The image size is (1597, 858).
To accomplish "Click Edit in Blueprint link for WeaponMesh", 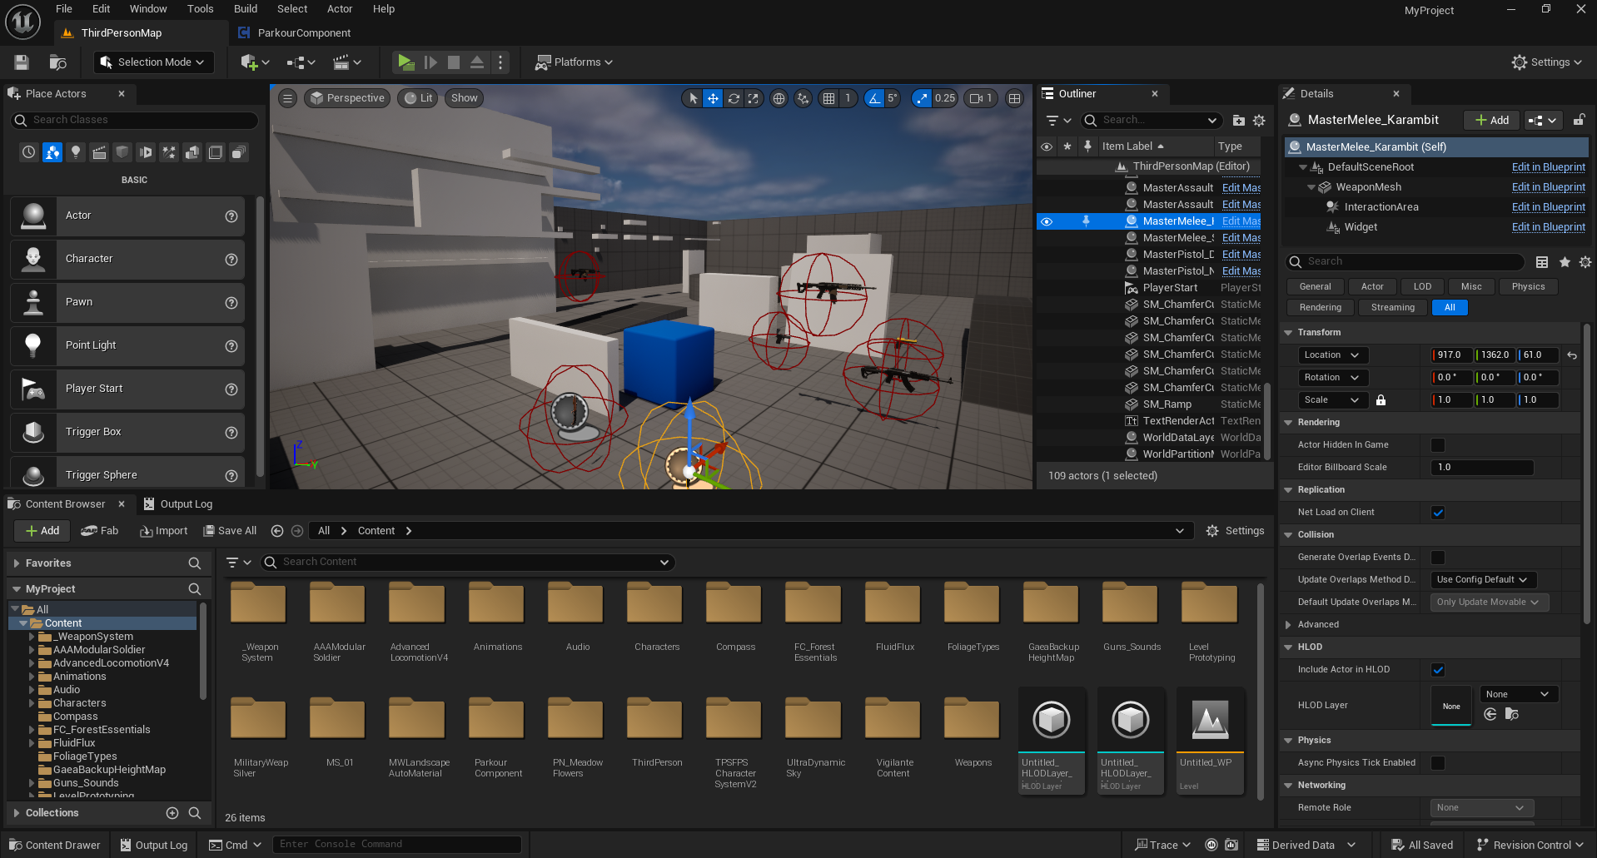I will (1548, 187).
